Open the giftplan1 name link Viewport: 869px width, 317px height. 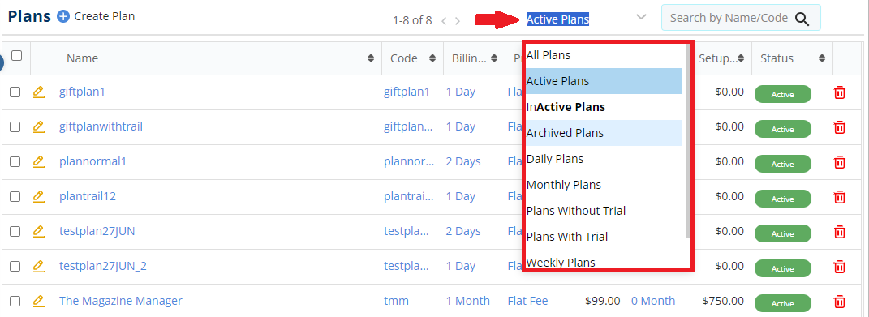82,92
